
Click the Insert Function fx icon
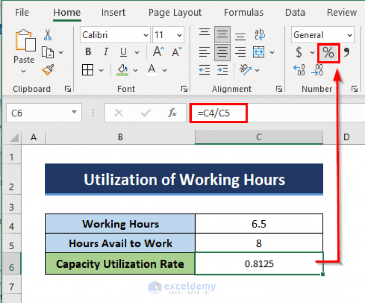(172, 113)
